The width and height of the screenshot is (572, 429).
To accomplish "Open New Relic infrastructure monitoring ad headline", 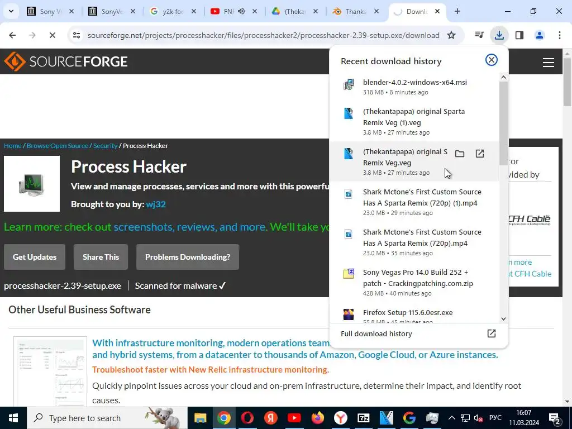I will coord(295,349).
